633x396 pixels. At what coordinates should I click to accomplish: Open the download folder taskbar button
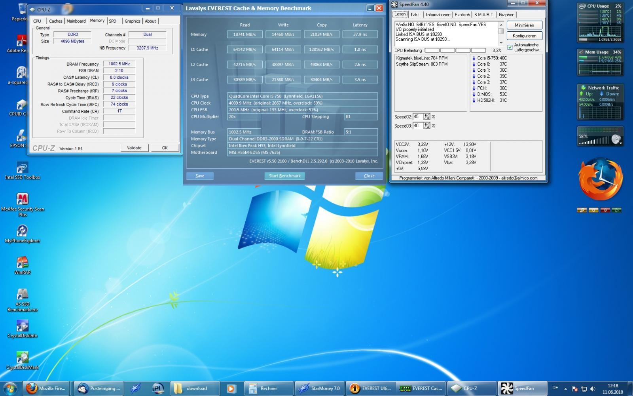tap(195, 388)
